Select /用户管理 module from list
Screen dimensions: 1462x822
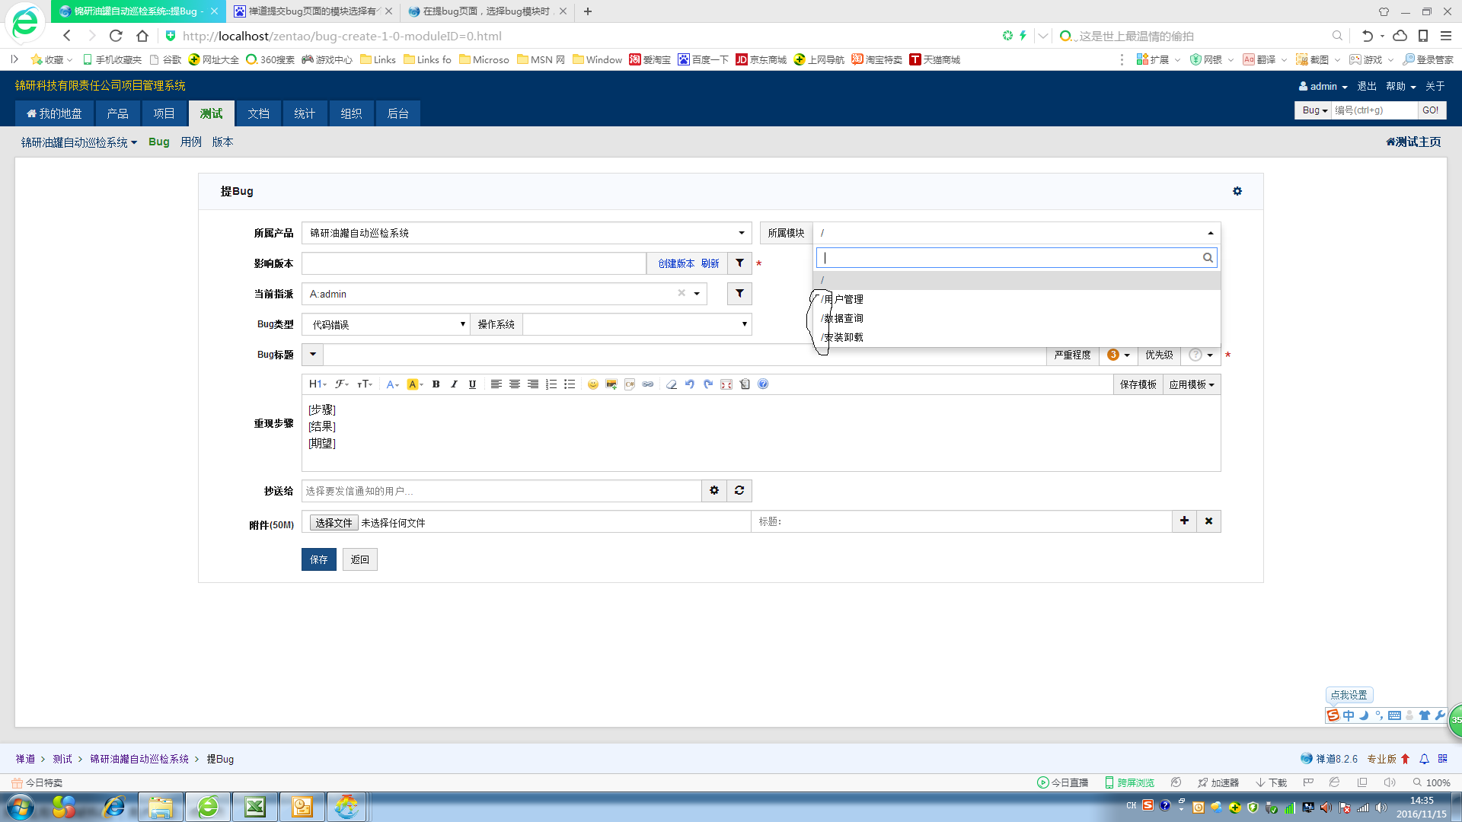click(x=843, y=299)
